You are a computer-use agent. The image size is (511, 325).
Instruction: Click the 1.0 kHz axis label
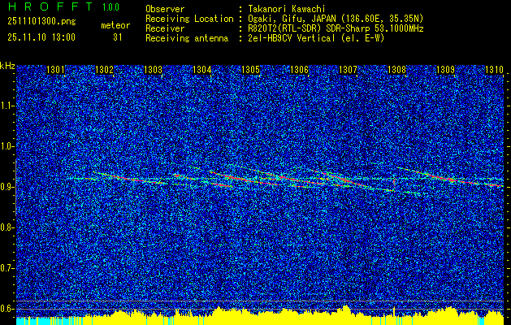pyautogui.click(x=6, y=146)
